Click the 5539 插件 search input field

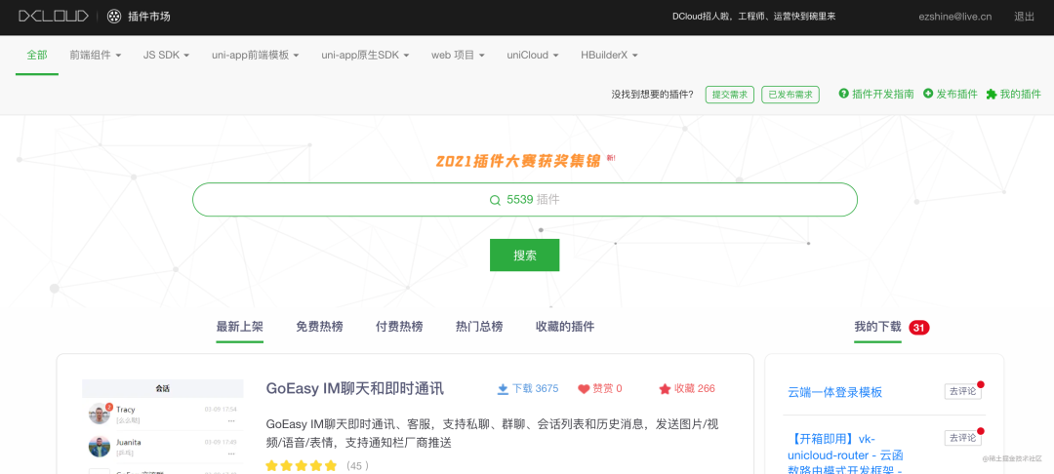pyautogui.click(x=525, y=199)
